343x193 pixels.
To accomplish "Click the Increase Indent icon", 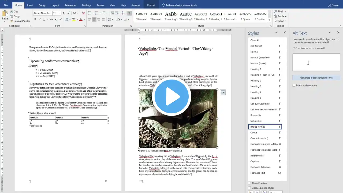I will pyautogui.click(x=117, y=13).
